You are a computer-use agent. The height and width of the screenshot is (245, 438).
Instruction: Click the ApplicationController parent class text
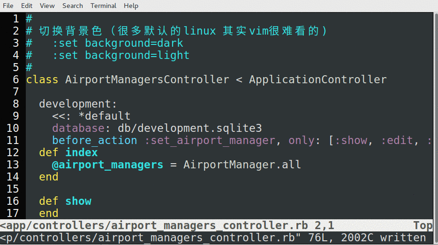point(317,79)
